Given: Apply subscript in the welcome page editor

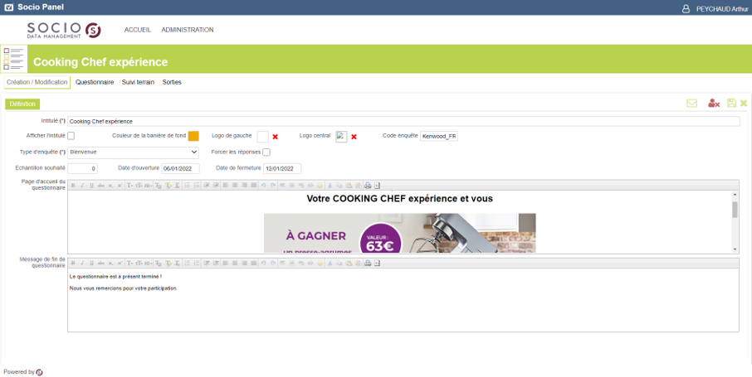Looking at the screenshot, I should tap(110, 186).
